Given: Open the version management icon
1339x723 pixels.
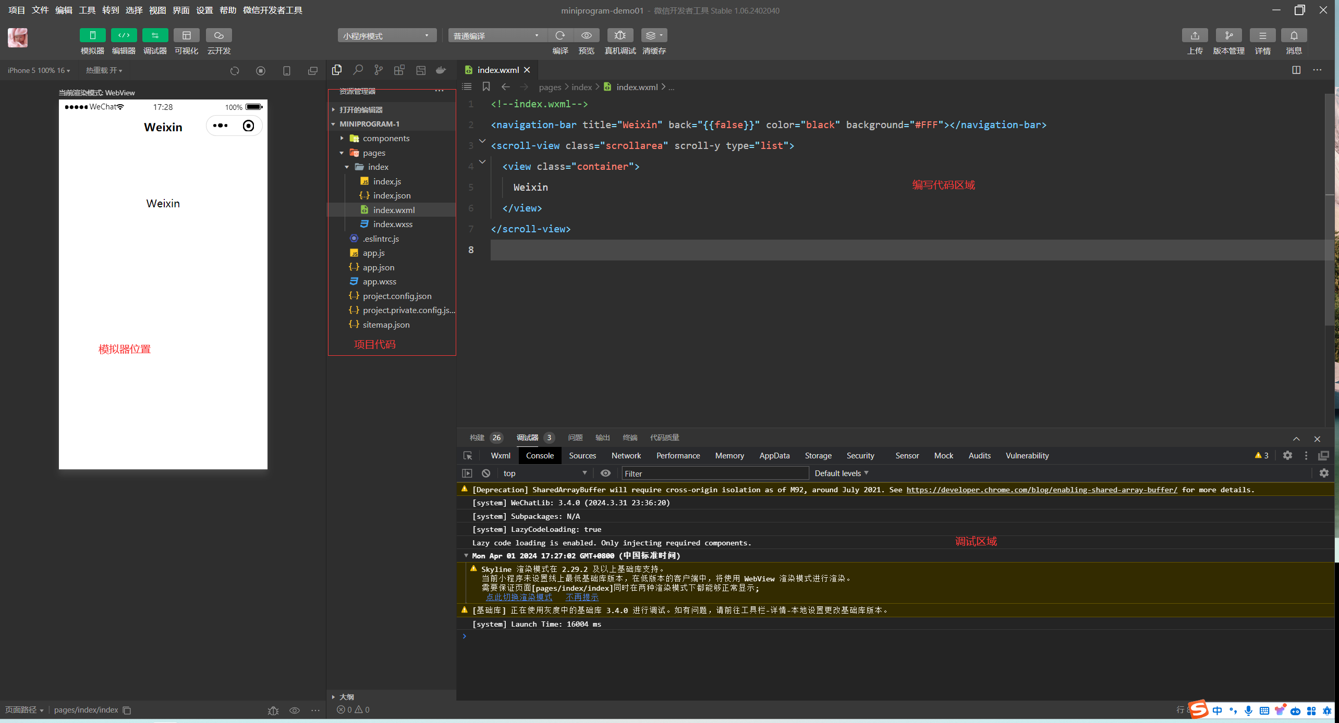Looking at the screenshot, I should pos(1228,35).
